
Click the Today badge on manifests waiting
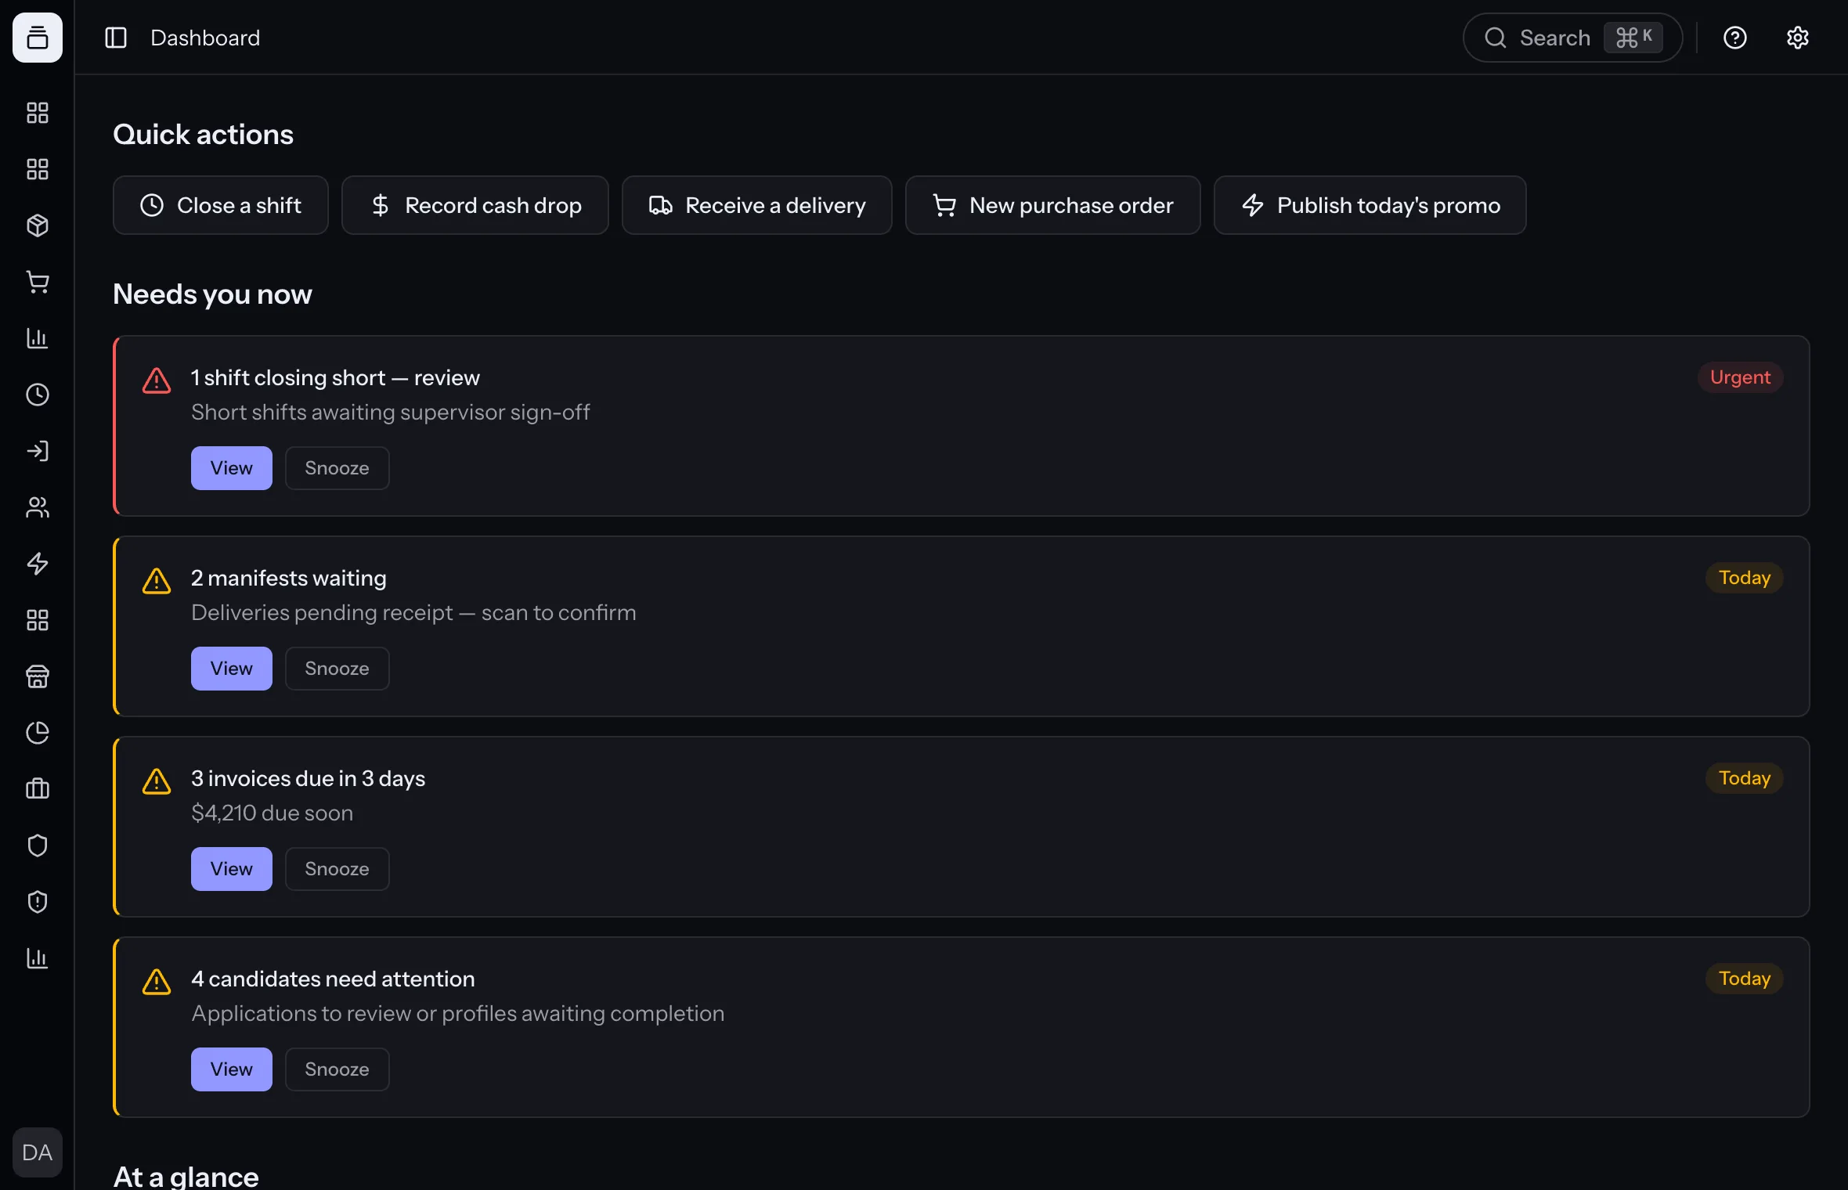pos(1745,578)
